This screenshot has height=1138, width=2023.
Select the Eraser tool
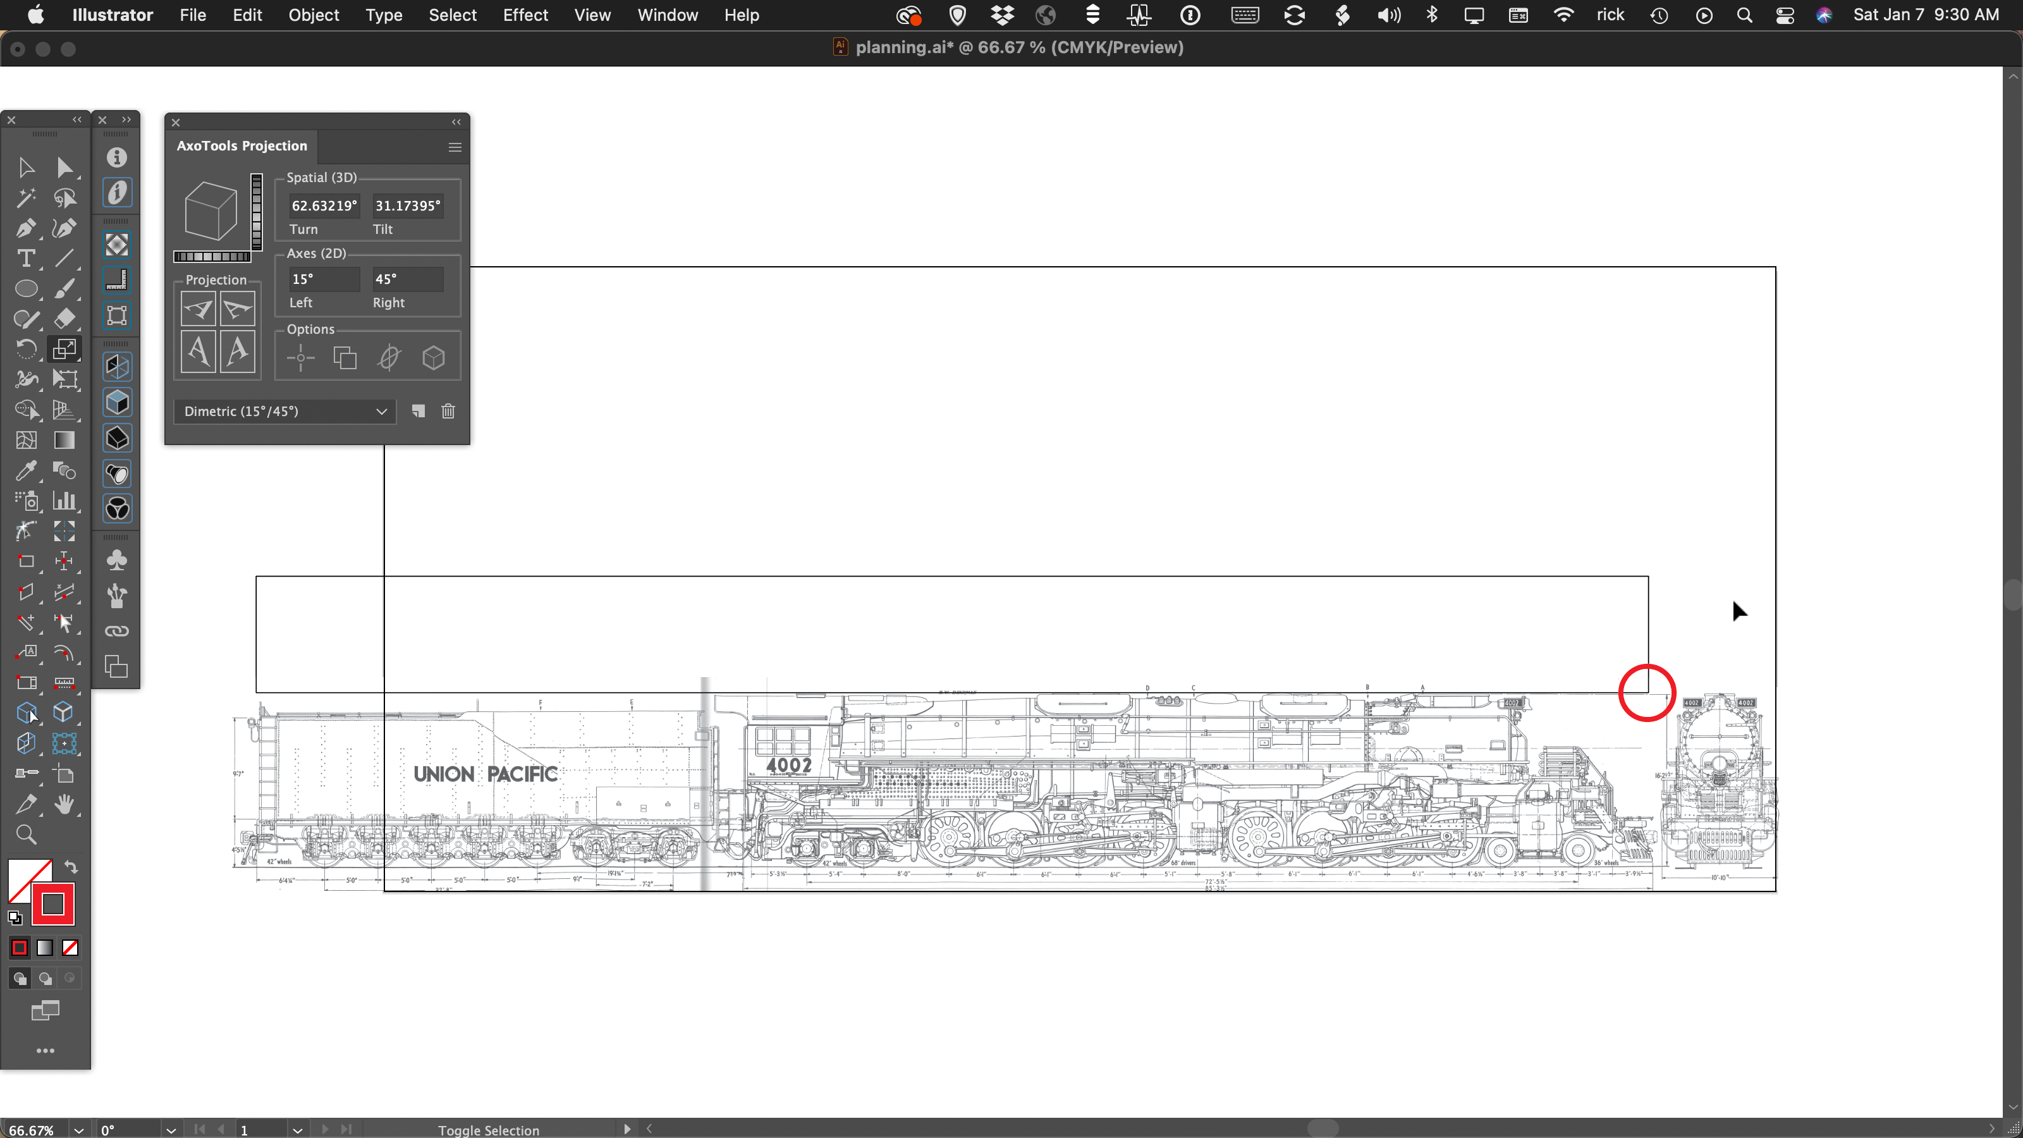pos(64,319)
